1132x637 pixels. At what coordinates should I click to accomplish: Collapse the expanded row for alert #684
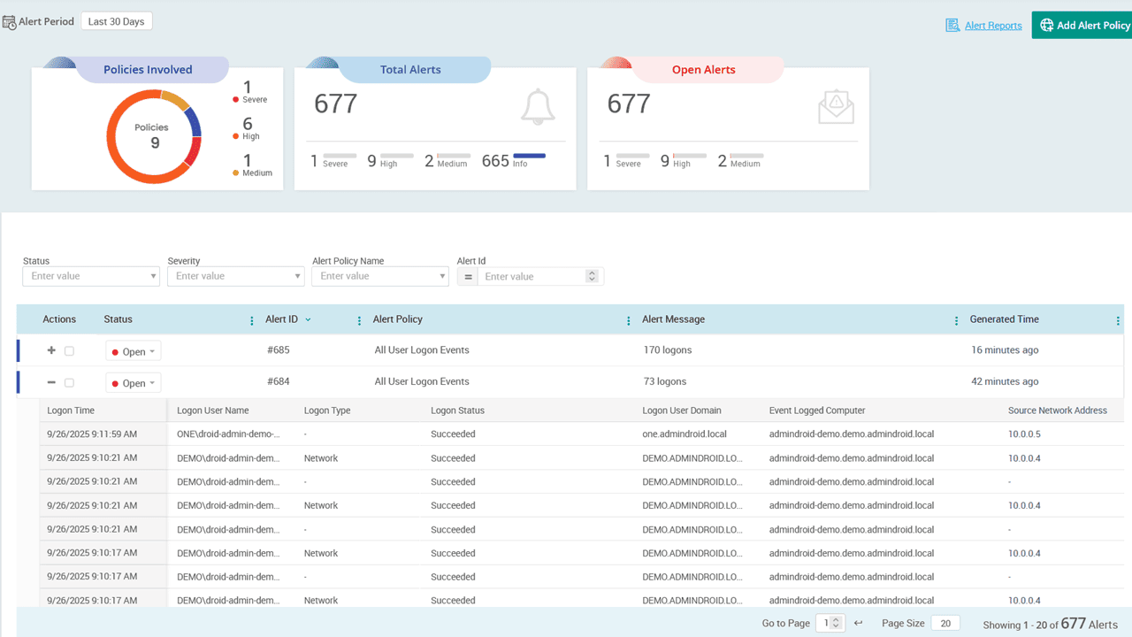coord(51,382)
